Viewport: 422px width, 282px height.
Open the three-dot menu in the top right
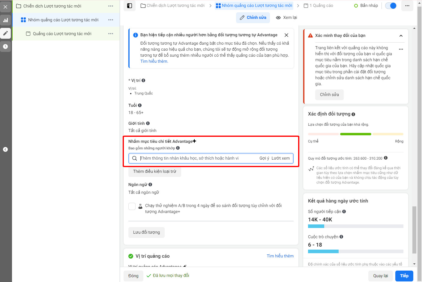tap(407, 6)
